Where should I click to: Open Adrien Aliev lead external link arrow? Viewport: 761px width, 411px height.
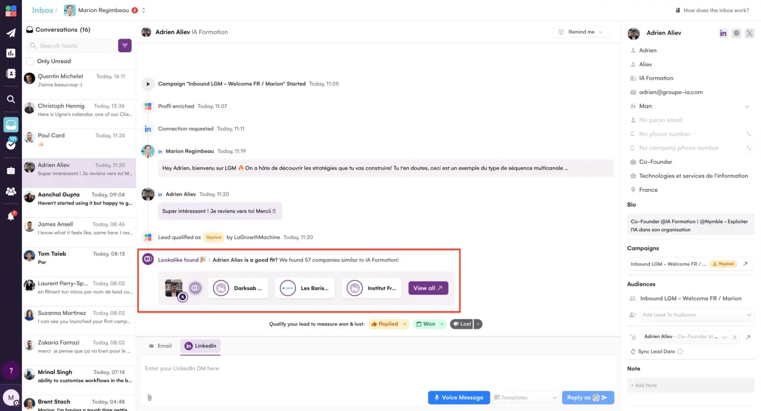coord(748,337)
